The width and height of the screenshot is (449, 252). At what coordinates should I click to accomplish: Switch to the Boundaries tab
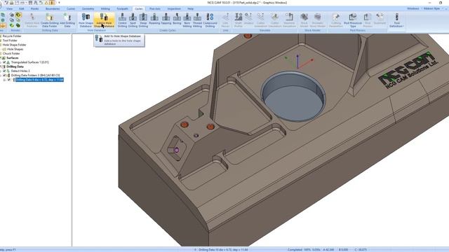(x=53, y=9)
